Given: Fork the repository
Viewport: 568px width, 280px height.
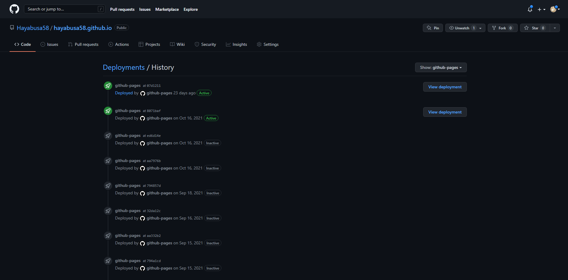Looking at the screenshot, I should coord(503,28).
